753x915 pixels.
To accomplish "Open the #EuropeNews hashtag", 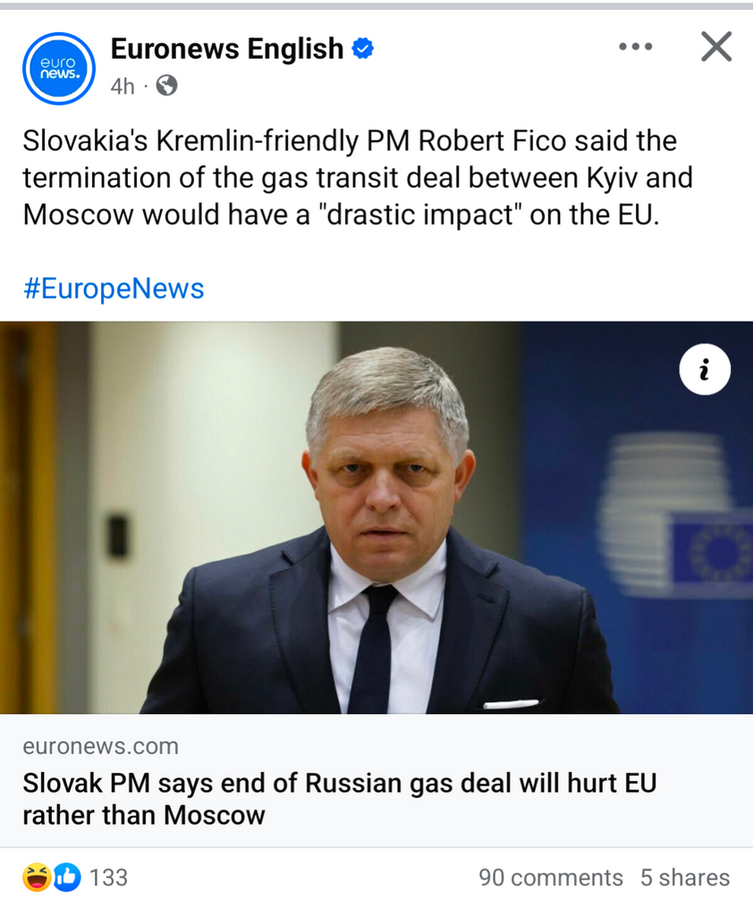I will [114, 289].
